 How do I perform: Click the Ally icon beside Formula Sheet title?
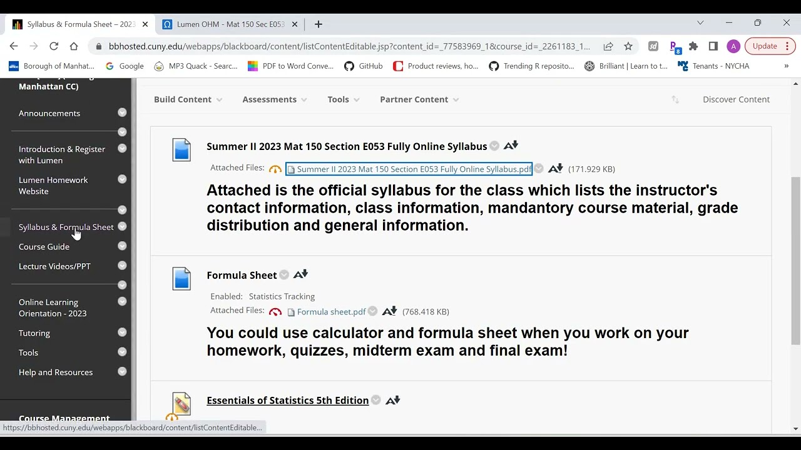point(301,274)
